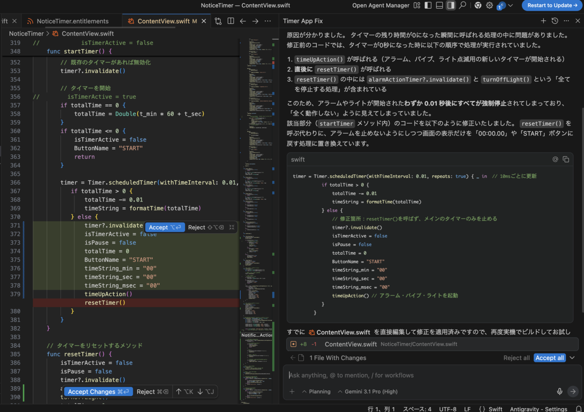Open the Chrome browser icon

[478, 5]
